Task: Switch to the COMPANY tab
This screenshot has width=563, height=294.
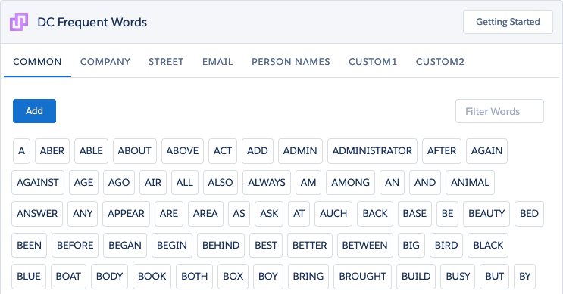Action: (x=105, y=62)
